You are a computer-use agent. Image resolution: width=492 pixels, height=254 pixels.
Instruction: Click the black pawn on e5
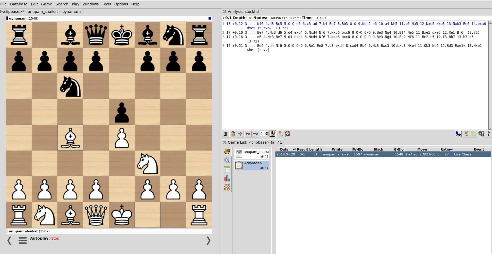(122, 112)
